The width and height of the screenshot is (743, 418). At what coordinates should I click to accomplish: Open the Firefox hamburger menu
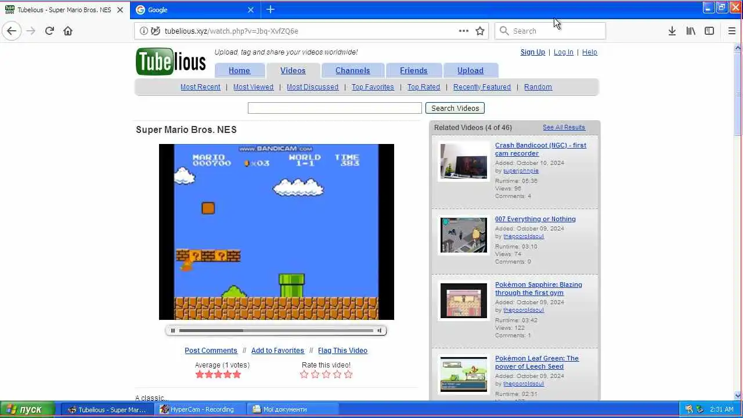click(731, 31)
